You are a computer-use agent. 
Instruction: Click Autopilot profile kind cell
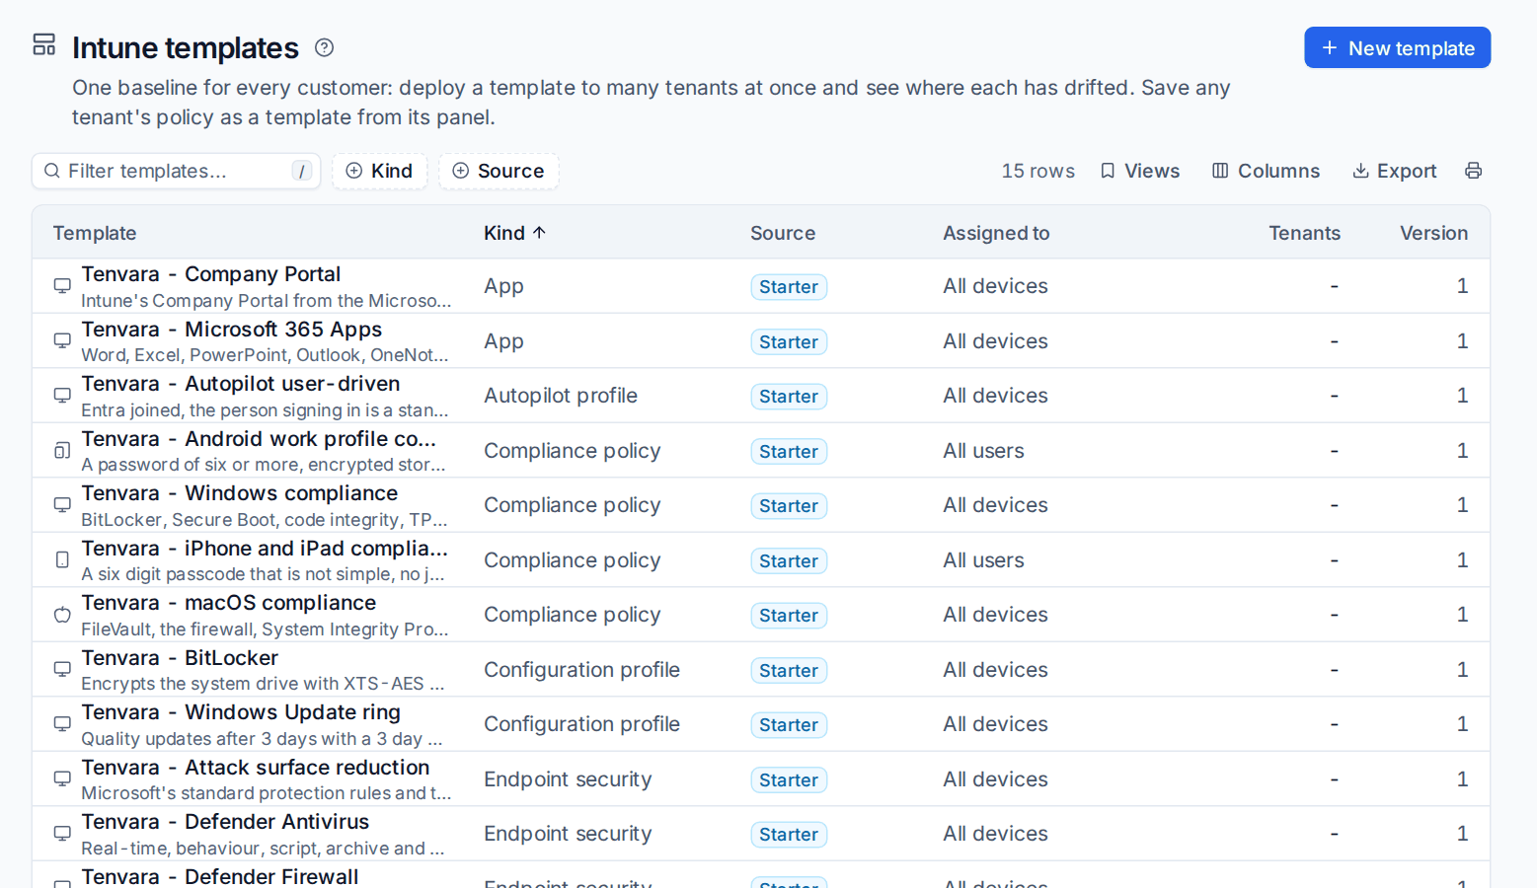click(561, 396)
